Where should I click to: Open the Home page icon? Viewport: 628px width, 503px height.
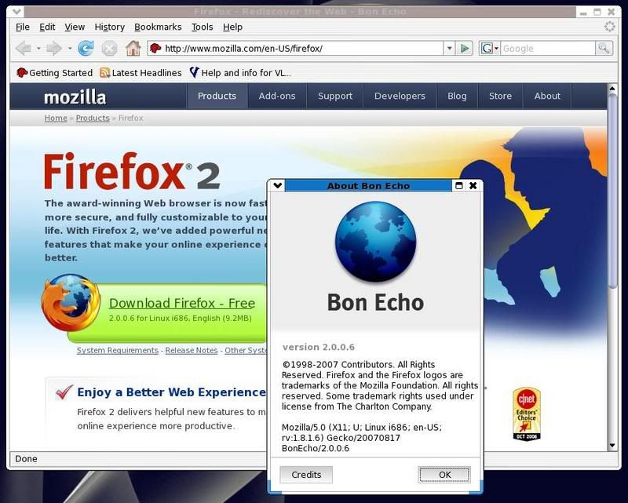(x=133, y=49)
